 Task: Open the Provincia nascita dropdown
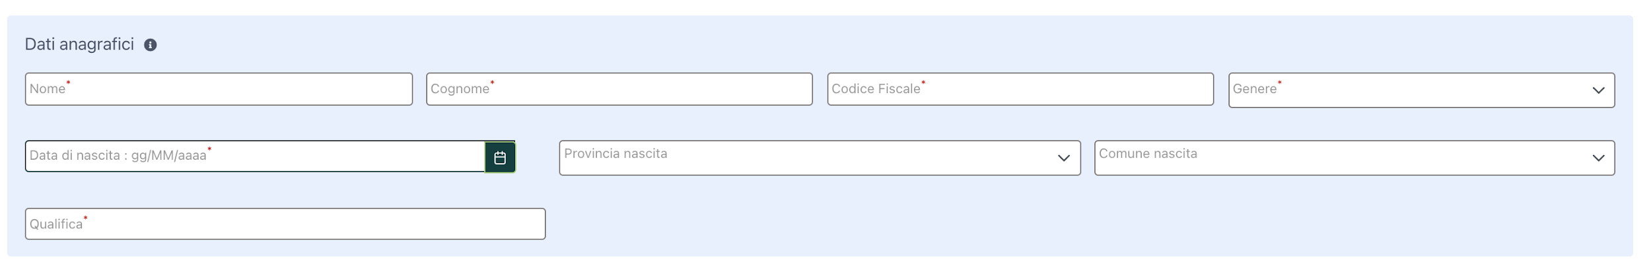(x=820, y=158)
